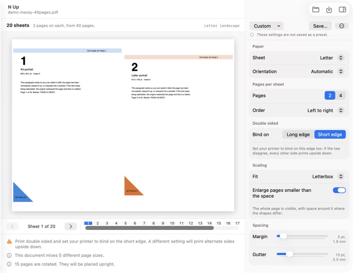Click info icon beside rotated pages note
This screenshot has height=273, width=353.
9,264
